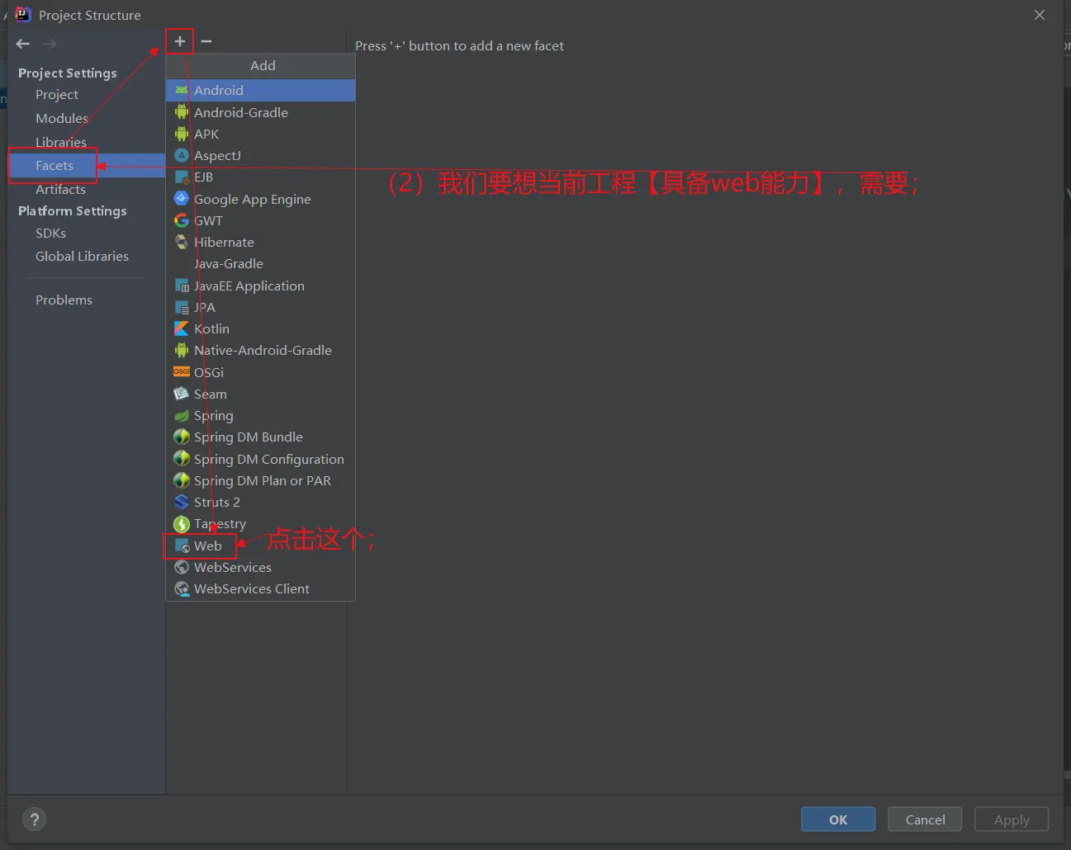Click the Kotlin logo icon
Viewport: 1071px width, 850px height.
[182, 328]
